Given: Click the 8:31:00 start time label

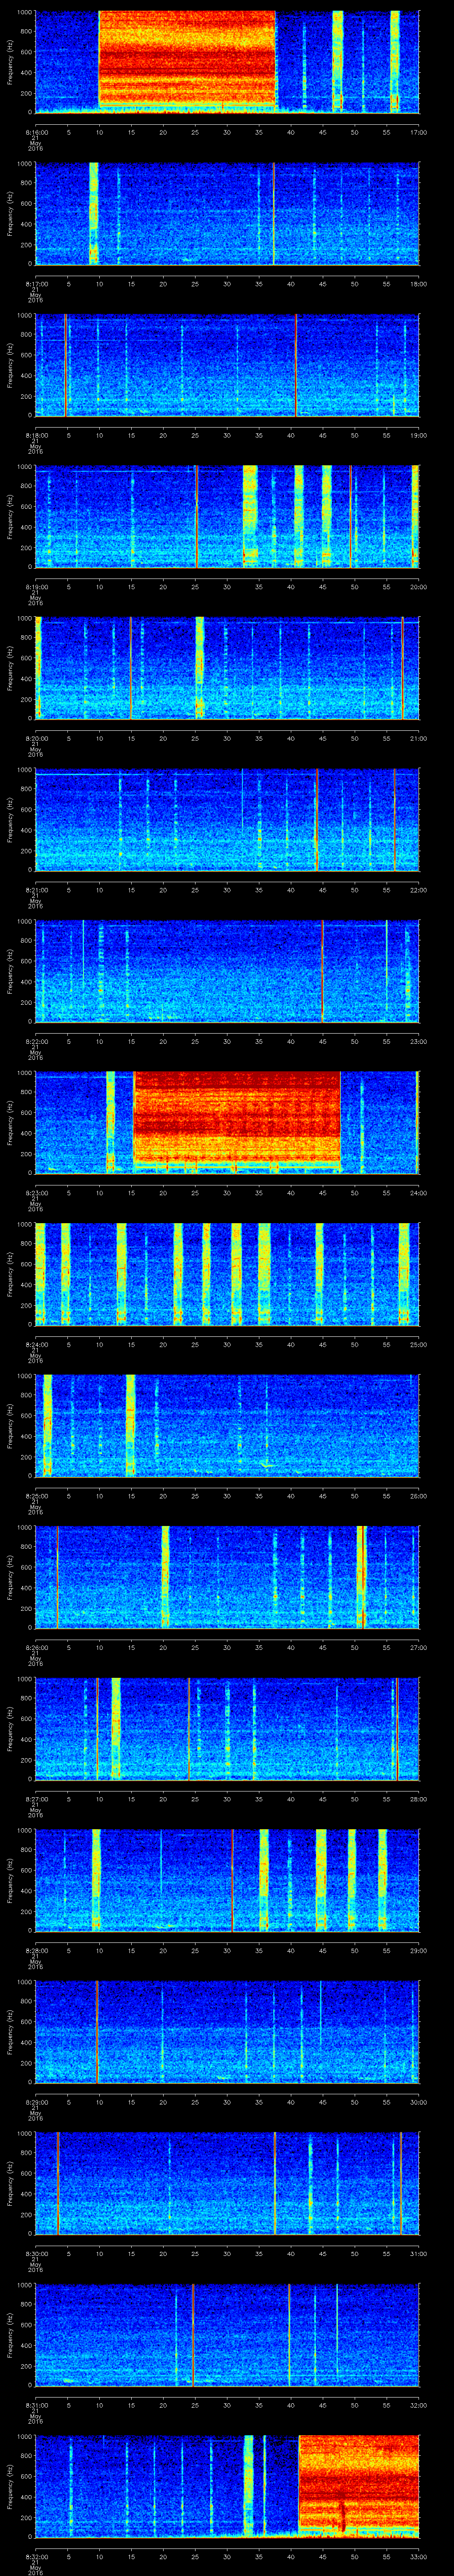Looking at the screenshot, I should pos(35,2405).
